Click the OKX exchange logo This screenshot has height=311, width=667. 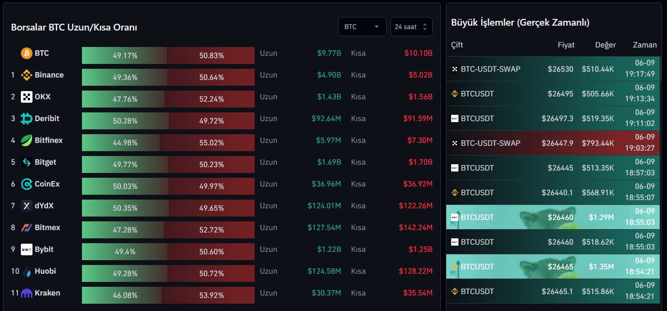(x=27, y=97)
